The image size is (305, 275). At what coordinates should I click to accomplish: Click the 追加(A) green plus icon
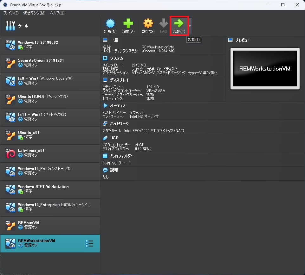[128, 23]
